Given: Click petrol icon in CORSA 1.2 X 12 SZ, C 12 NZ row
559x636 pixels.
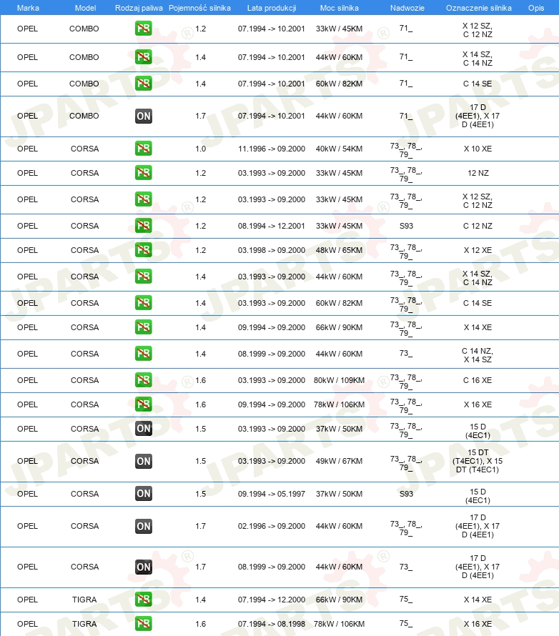Looking at the screenshot, I should click(143, 199).
